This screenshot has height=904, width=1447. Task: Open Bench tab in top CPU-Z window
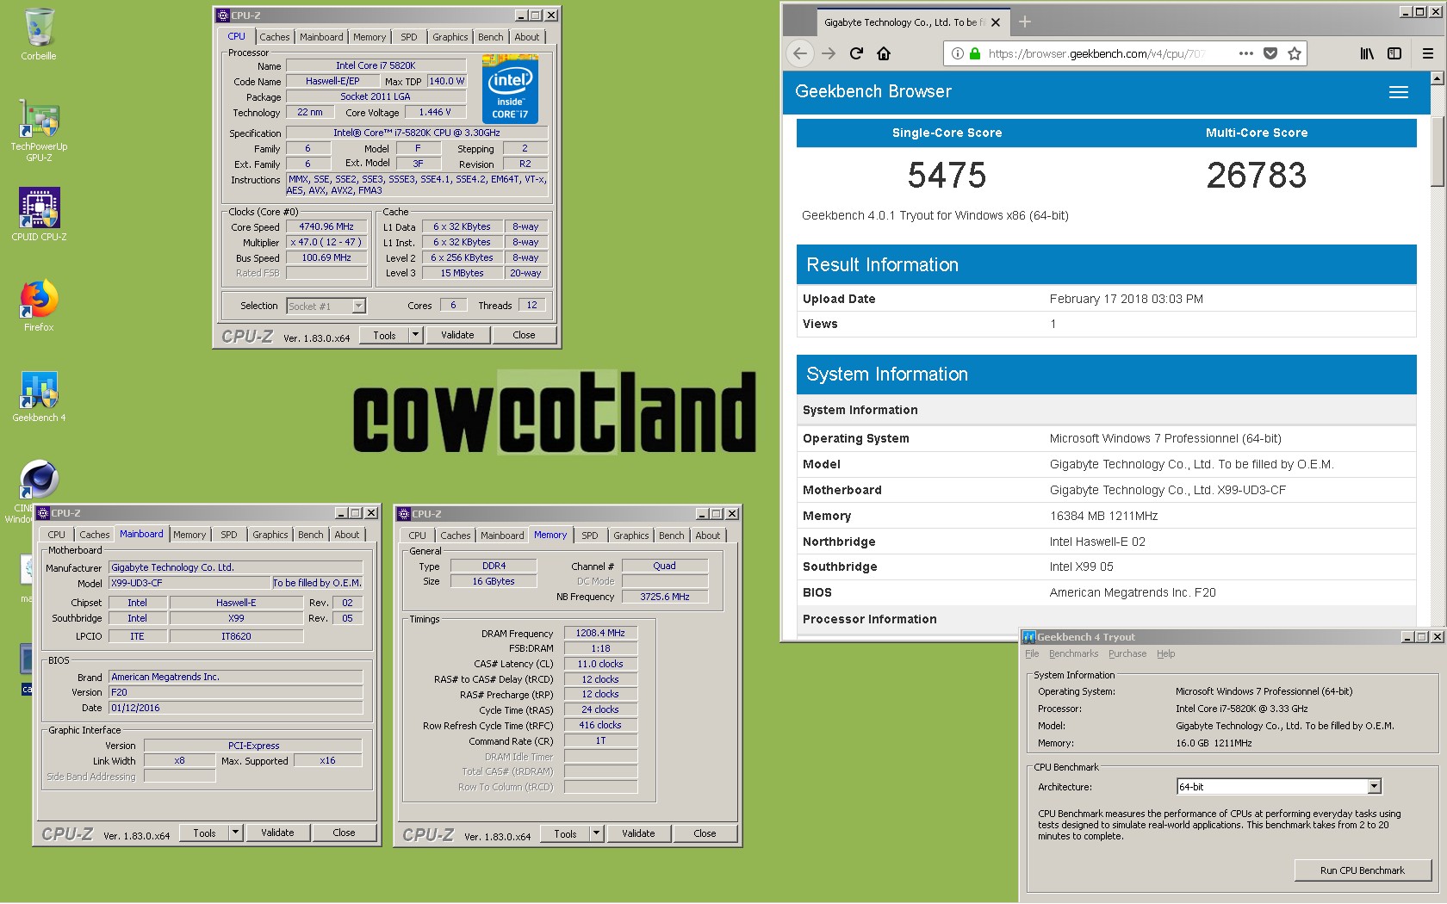pos(491,37)
